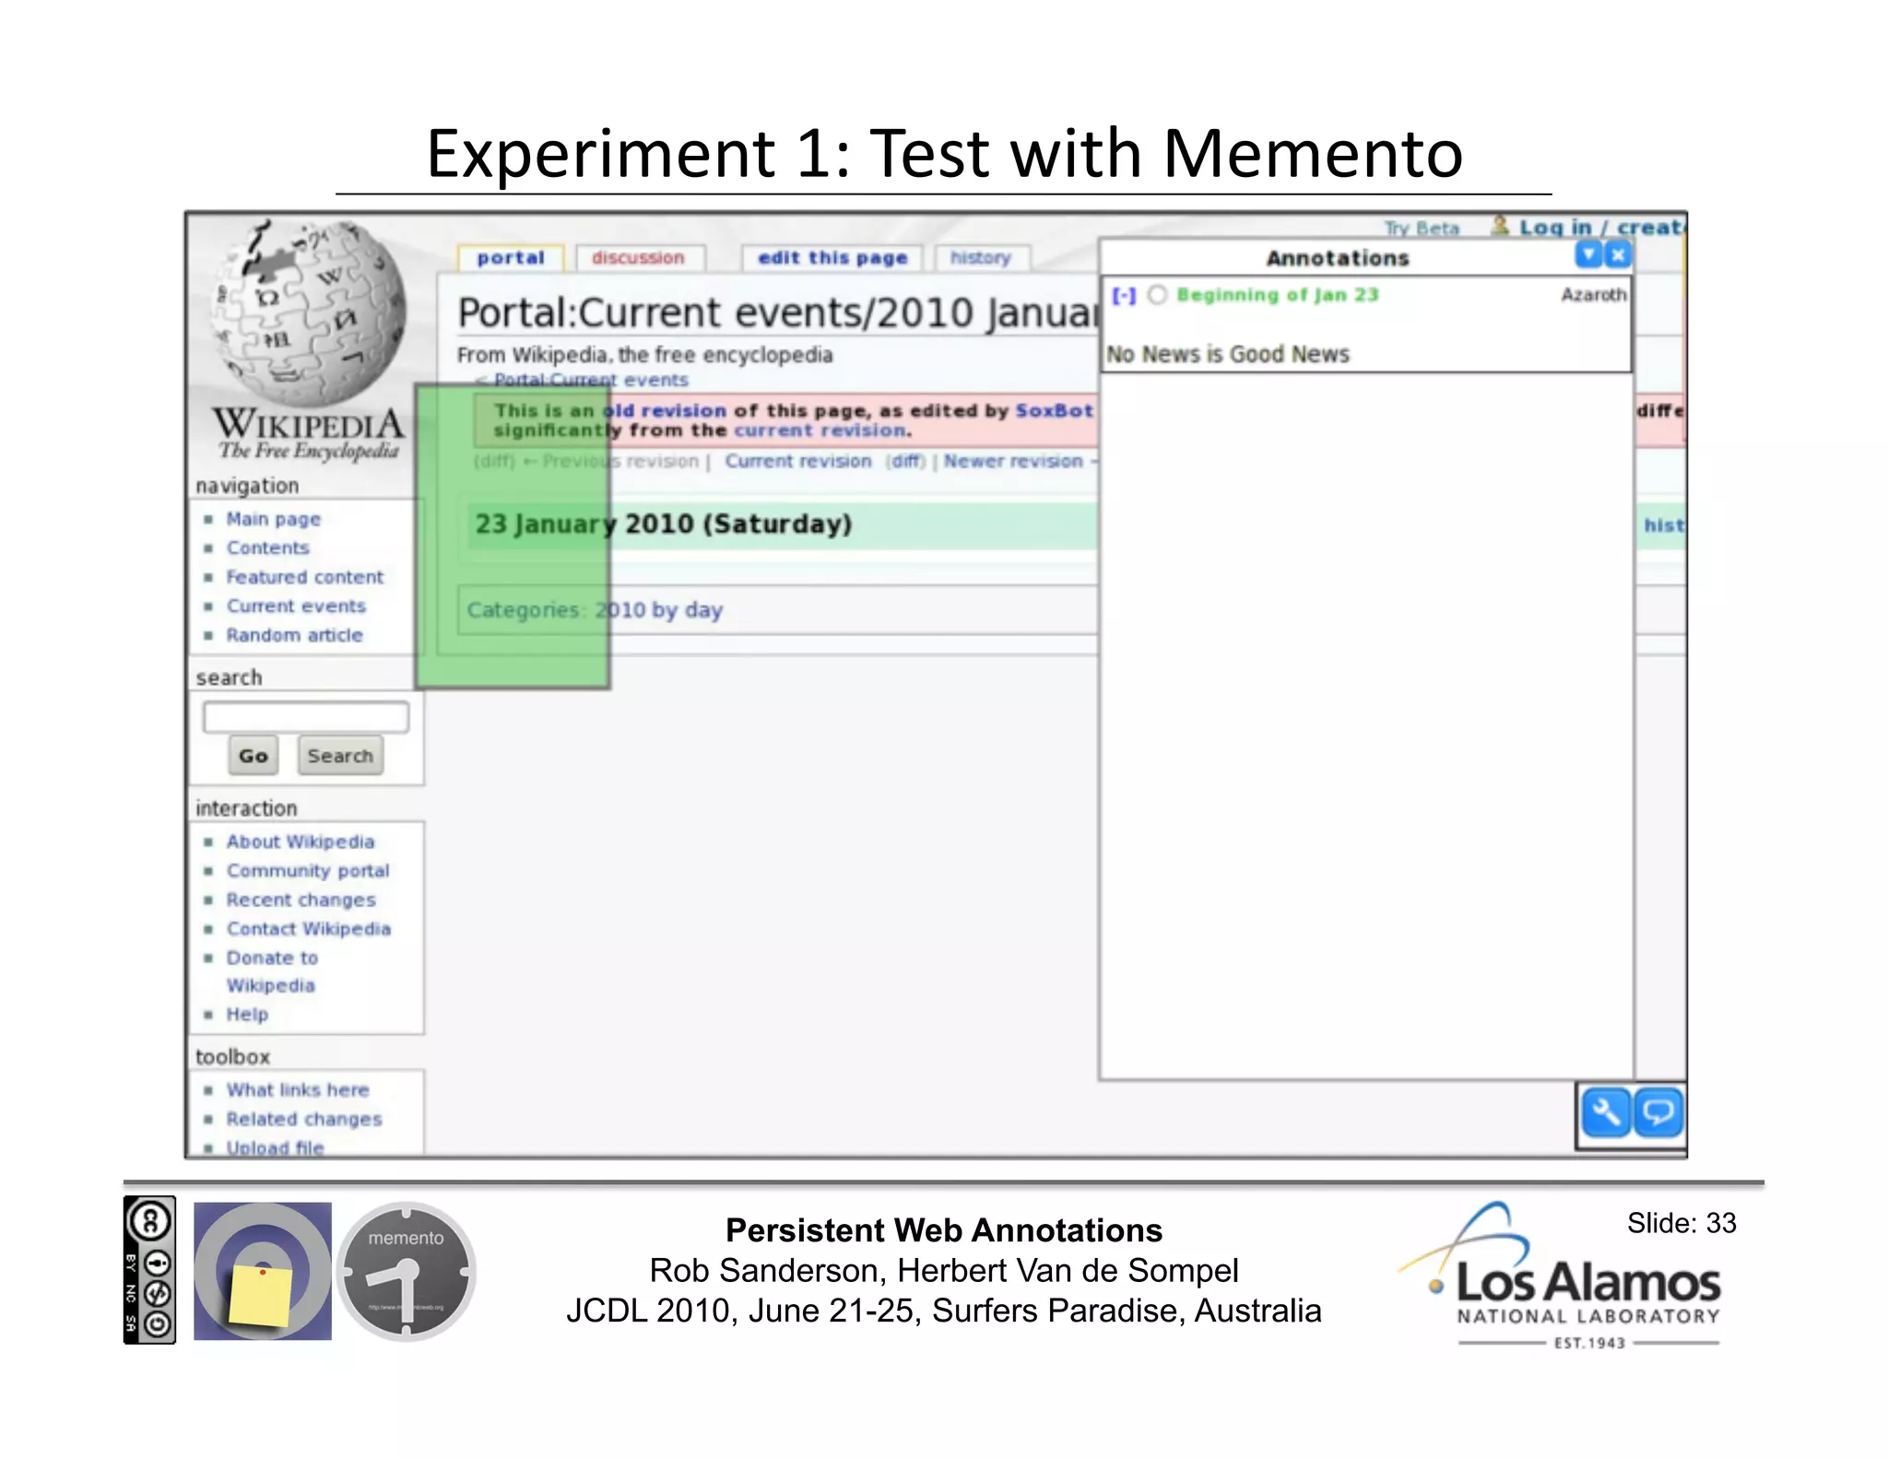The width and height of the screenshot is (1888, 1458).
Task: Click the blue speech bubble annotation icon
Action: tap(1658, 1112)
